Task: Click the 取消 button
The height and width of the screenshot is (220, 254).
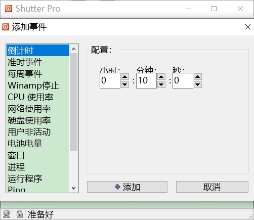Action: click(212, 187)
